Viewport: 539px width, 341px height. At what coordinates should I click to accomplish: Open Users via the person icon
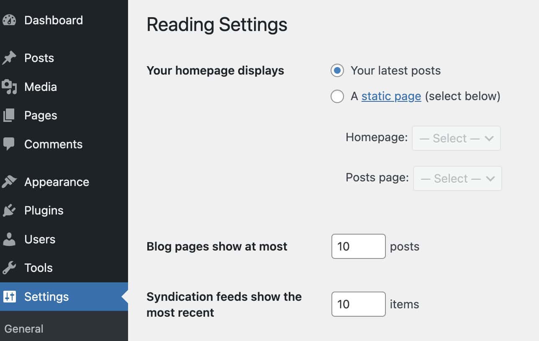tap(9, 239)
